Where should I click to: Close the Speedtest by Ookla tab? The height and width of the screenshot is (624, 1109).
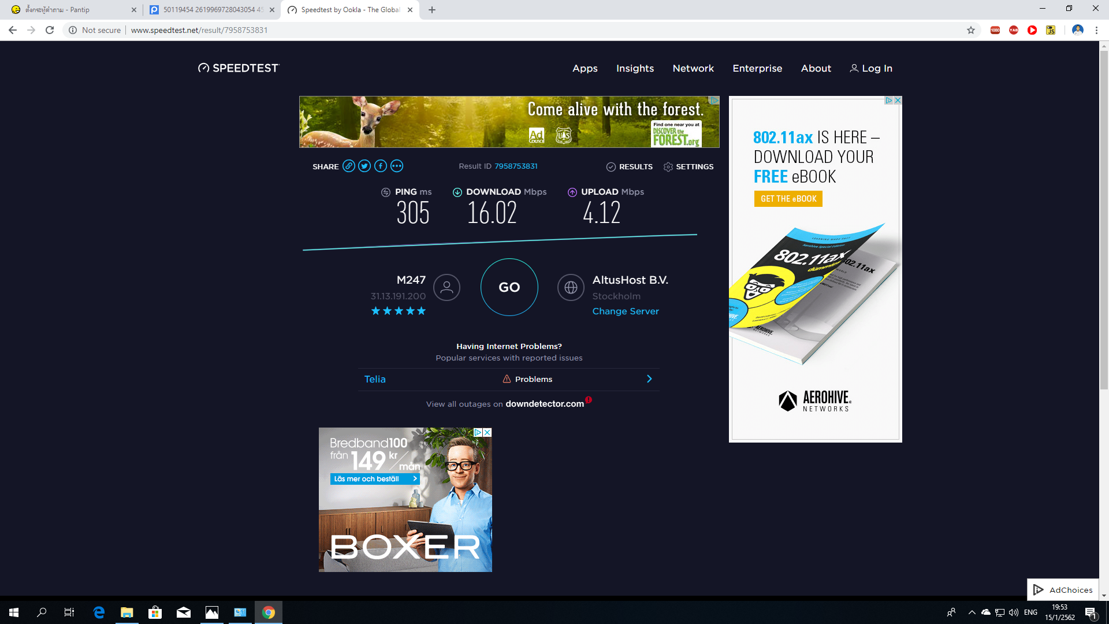pyautogui.click(x=410, y=10)
